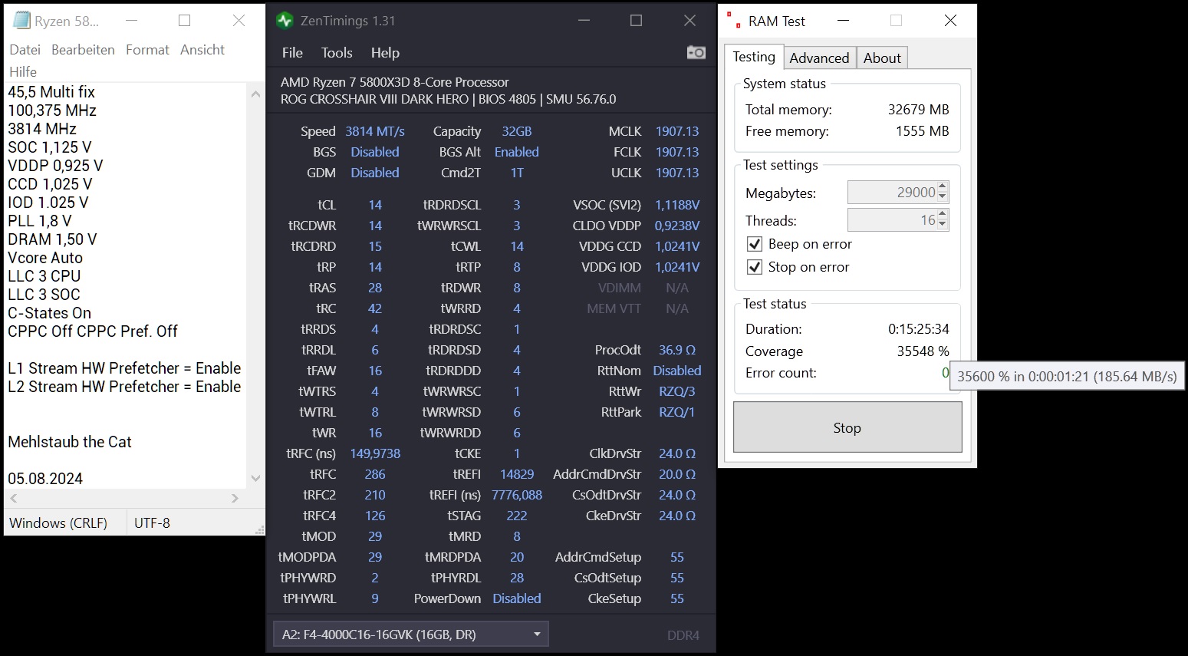Click the Megabytes input field
Screen dimensions: 1188x656
click(892, 193)
